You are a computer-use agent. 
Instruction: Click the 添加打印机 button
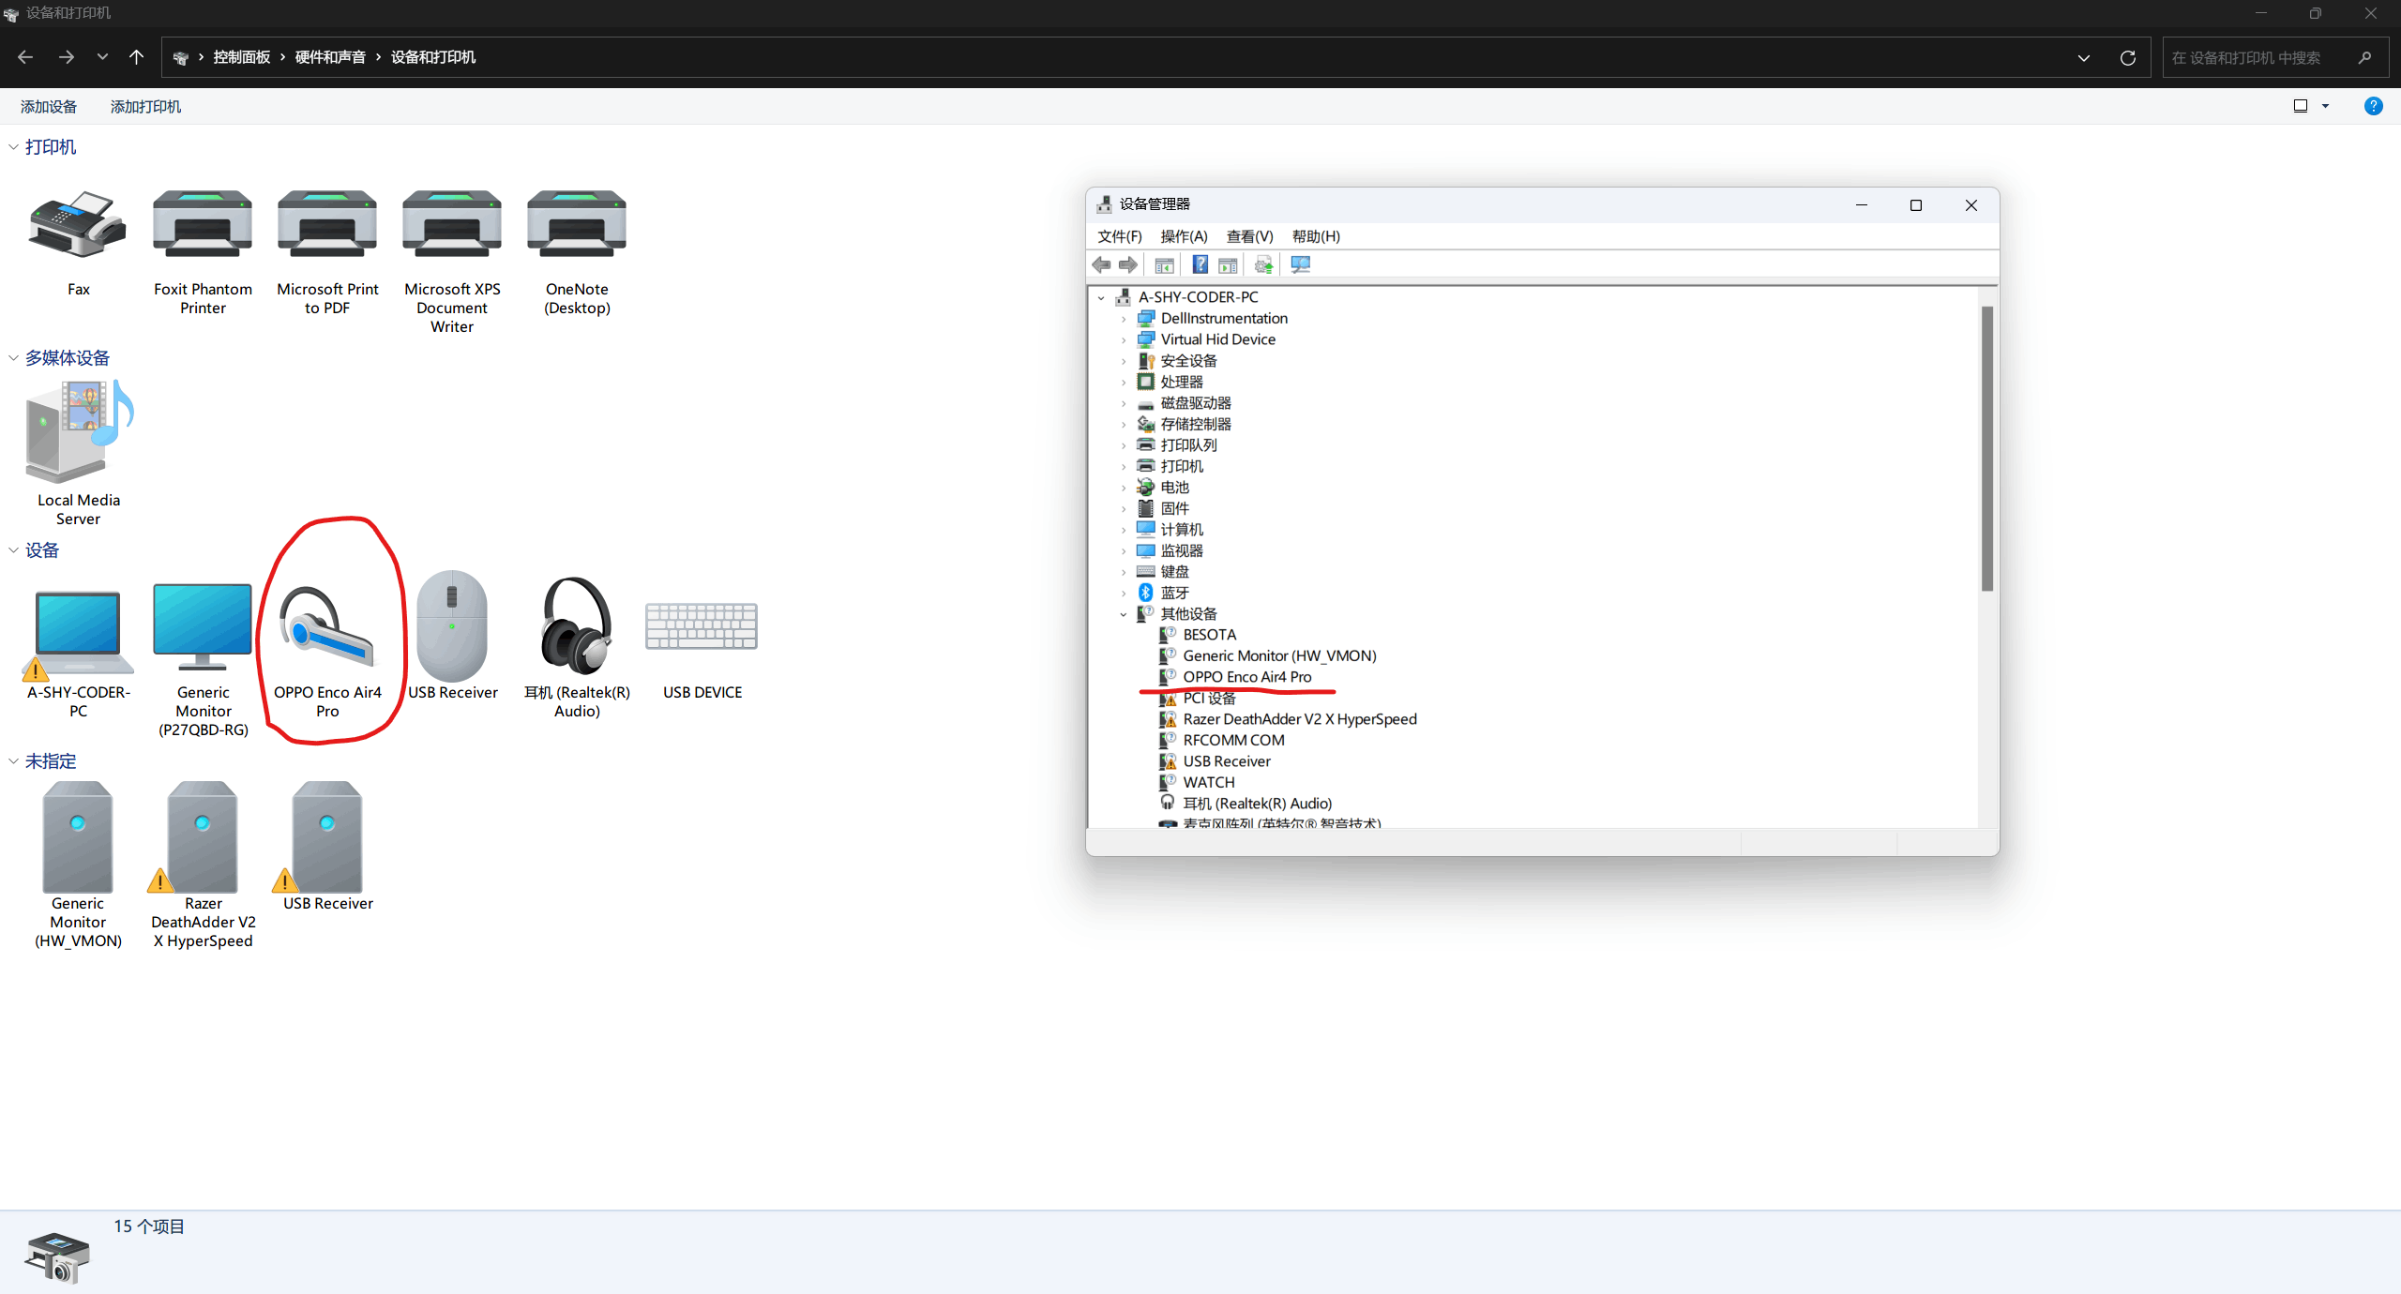click(x=145, y=107)
